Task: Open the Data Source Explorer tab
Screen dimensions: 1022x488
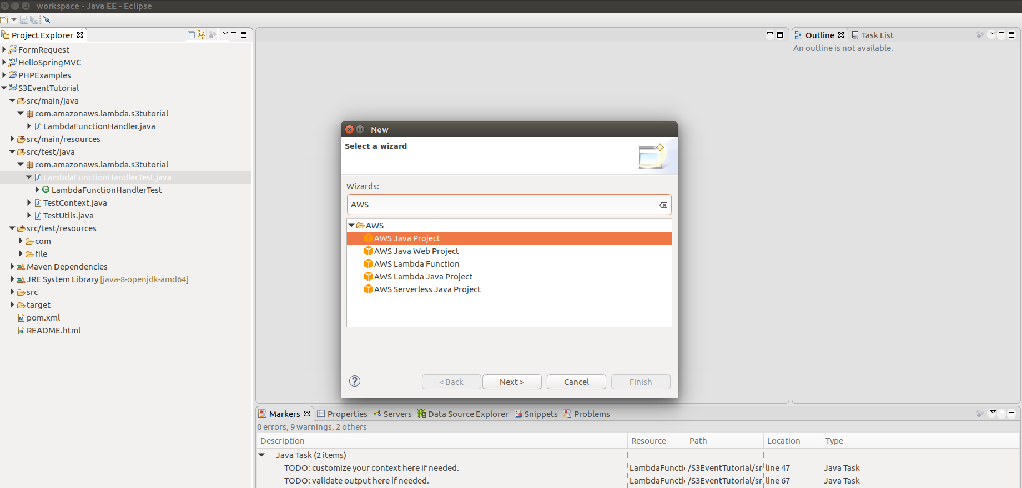Action: pyautogui.click(x=462, y=414)
